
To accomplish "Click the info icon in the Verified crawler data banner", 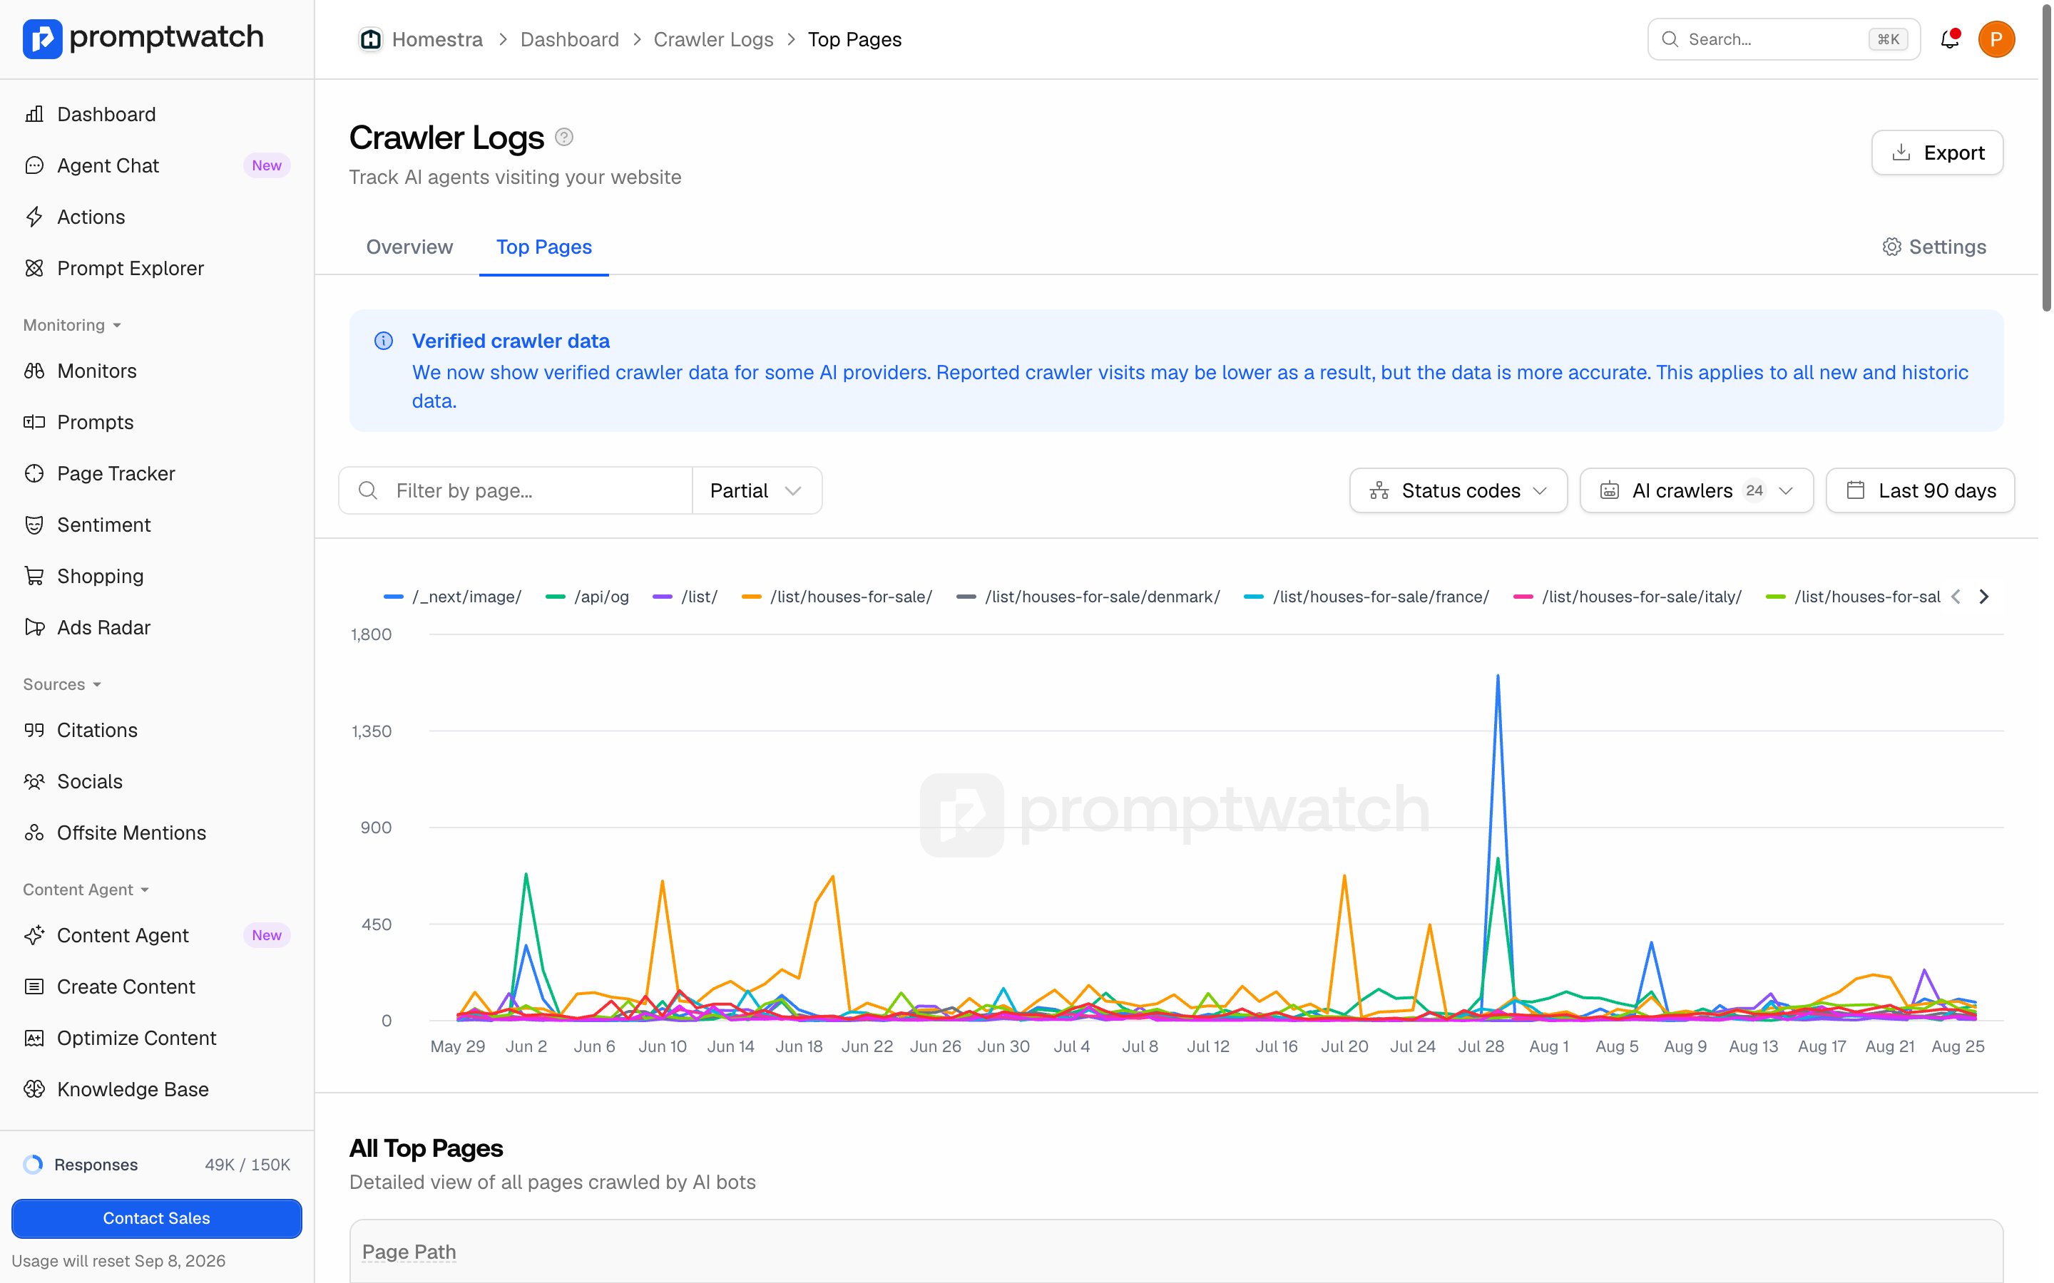I will click(x=384, y=341).
